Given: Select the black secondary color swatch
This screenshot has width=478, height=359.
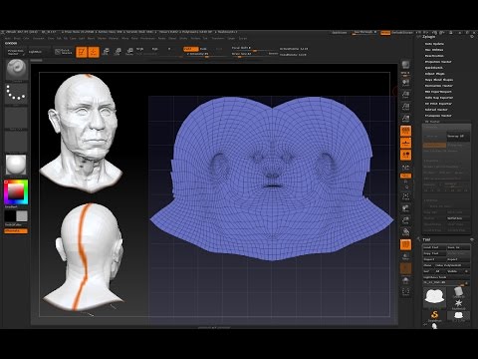Looking at the screenshot, I should pyautogui.click(x=10, y=216).
